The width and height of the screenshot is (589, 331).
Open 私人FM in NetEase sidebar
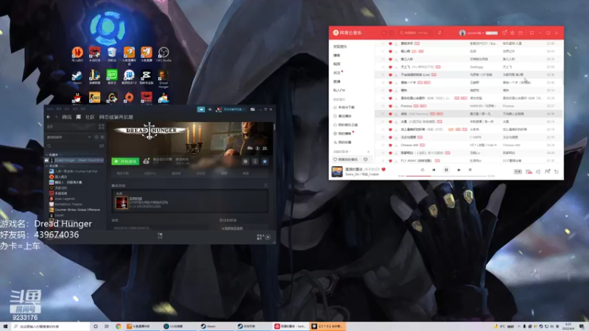point(339,90)
